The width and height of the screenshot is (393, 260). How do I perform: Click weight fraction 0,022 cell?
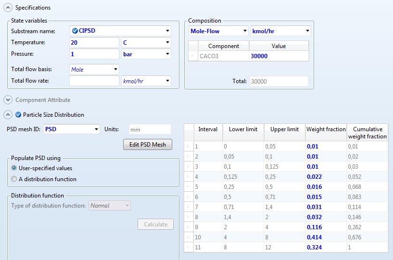[326, 176]
